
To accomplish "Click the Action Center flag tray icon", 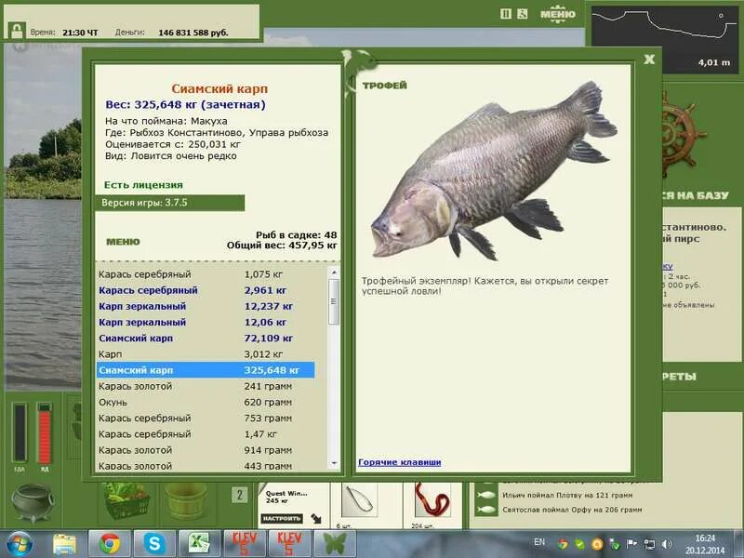I will 631,544.
